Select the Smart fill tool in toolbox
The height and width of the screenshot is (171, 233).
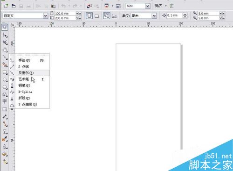[5, 64]
